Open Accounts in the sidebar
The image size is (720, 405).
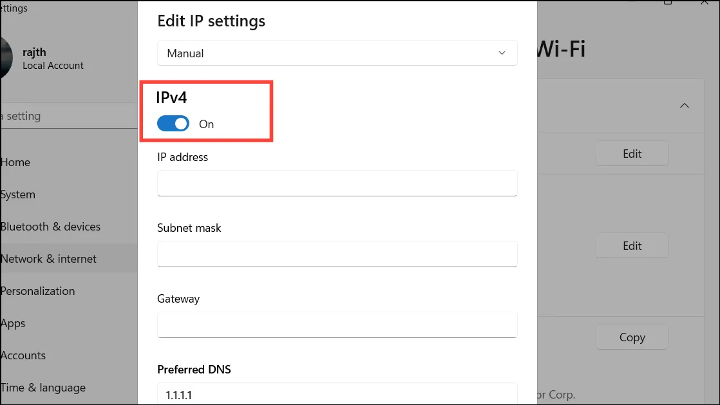[x=23, y=355]
